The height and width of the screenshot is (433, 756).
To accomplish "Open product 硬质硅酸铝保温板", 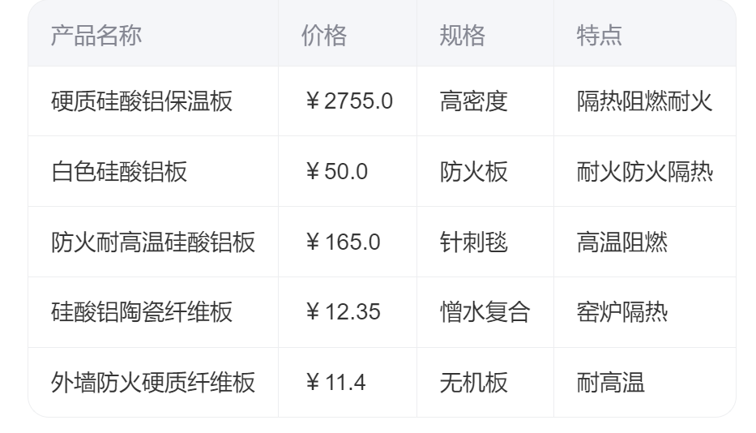I will click(142, 101).
